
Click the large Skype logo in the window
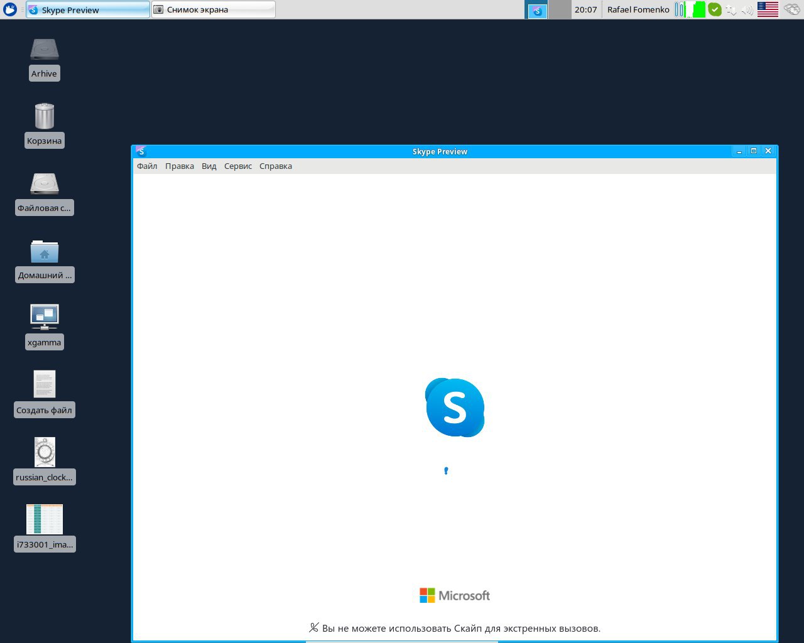pyautogui.click(x=455, y=408)
